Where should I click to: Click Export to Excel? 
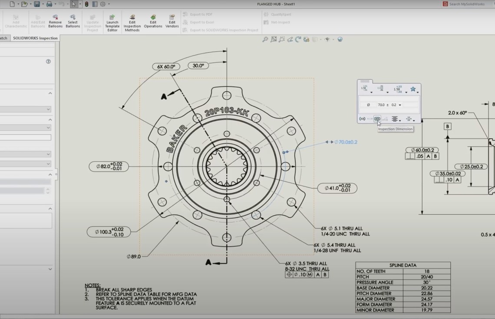(198, 22)
